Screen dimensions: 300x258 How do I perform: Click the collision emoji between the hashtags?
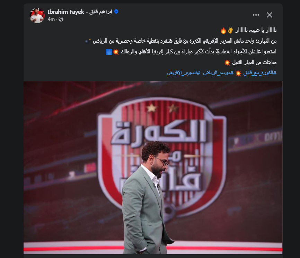238,73
